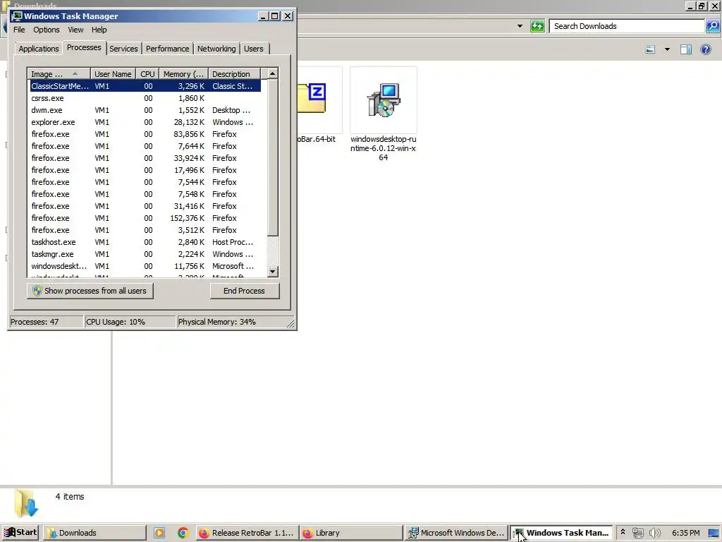The width and height of the screenshot is (722, 542).
Task: Click the green refresh icon in Downloads address bar
Action: (537, 26)
